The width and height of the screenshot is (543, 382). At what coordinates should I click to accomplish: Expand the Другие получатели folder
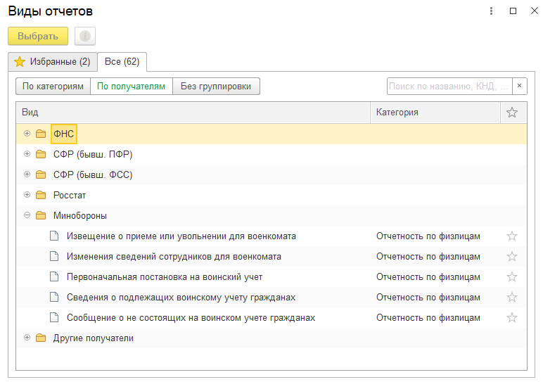tap(27, 337)
